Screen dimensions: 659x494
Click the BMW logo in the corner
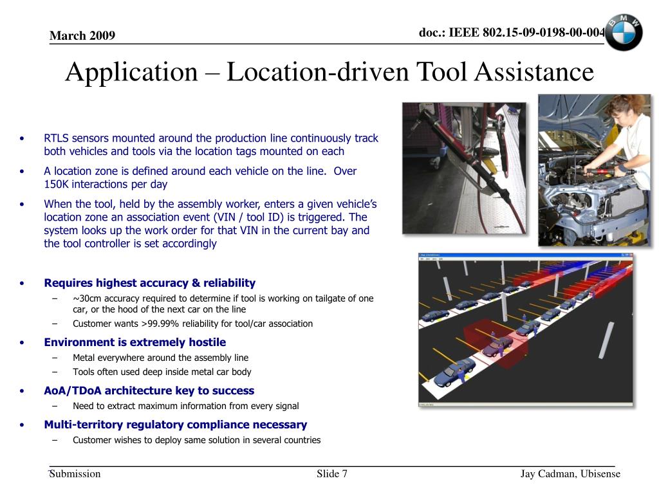point(624,32)
